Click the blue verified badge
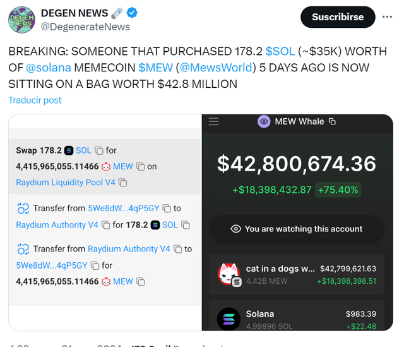The width and height of the screenshot is (404, 347). [x=132, y=13]
